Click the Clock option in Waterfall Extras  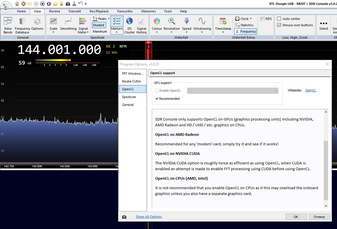(243, 19)
